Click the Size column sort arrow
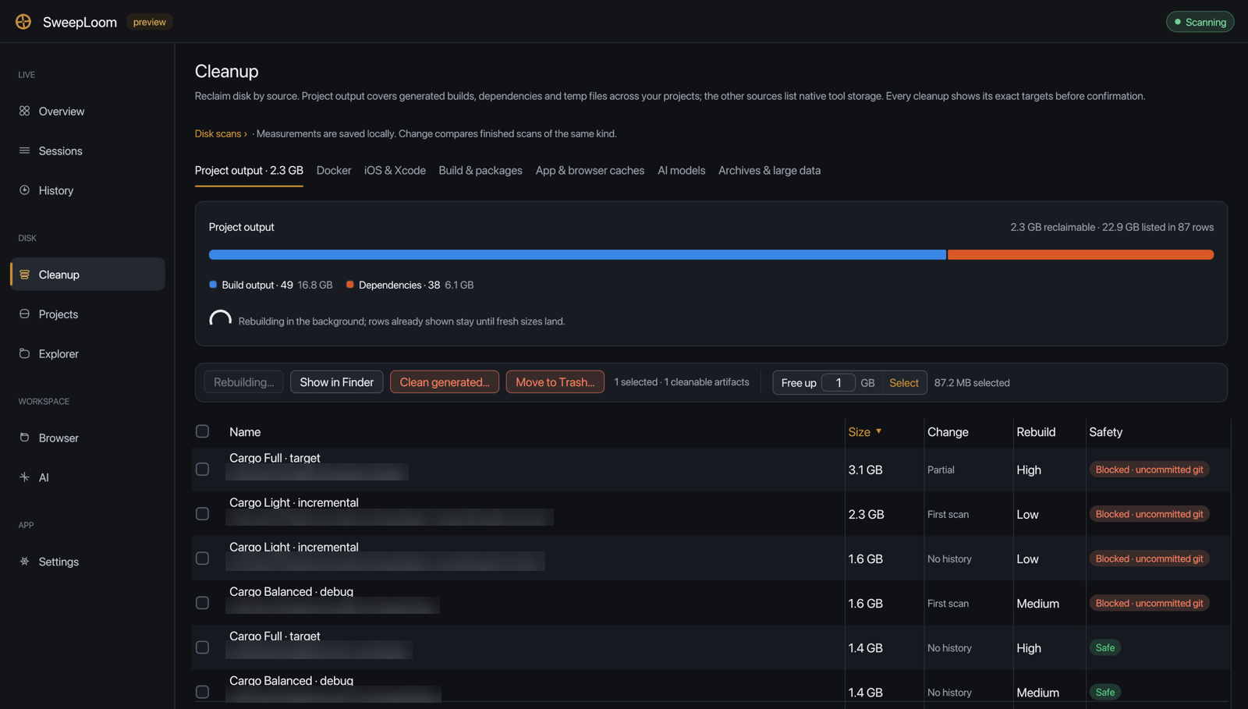 [878, 431]
